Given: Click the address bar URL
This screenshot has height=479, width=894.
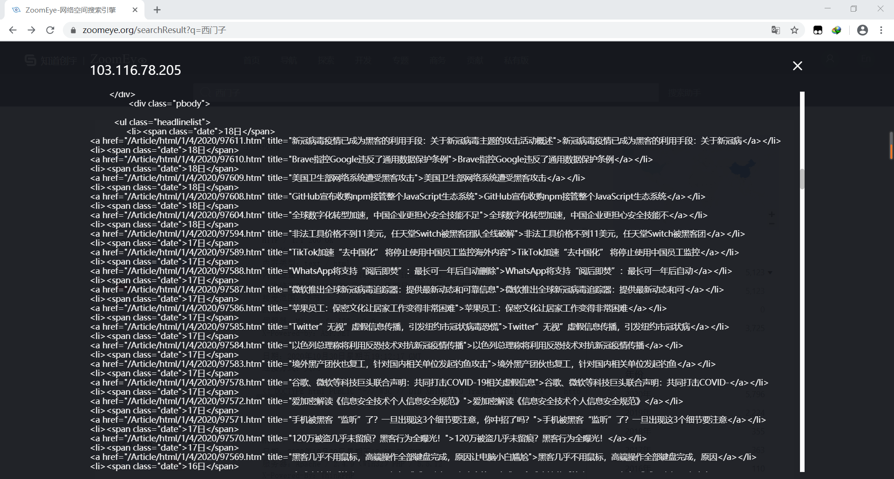Looking at the screenshot, I should [154, 30].
